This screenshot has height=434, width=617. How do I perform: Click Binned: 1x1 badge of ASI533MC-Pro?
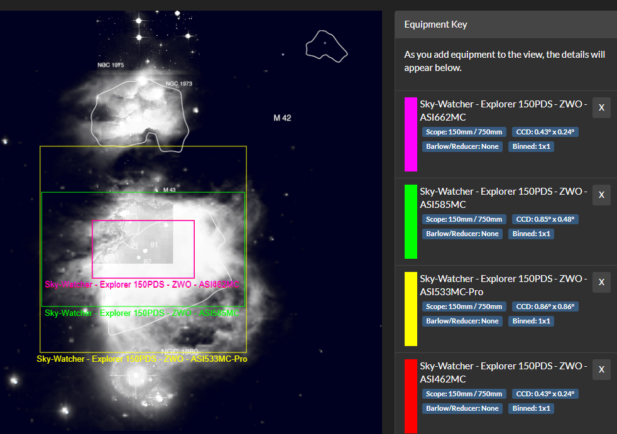531,321
